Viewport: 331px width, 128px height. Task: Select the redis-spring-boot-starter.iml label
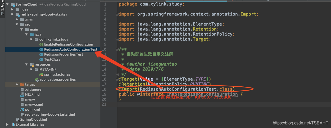tap(50, 115)
